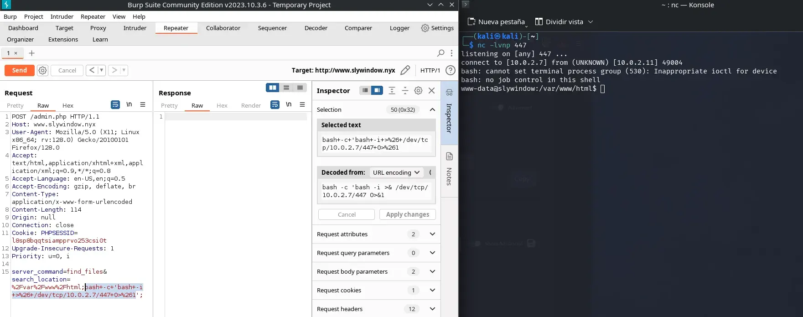Screen dimensions: 803x317
Task: Open request history back dropdown arrow
Action: coord(101,70)
